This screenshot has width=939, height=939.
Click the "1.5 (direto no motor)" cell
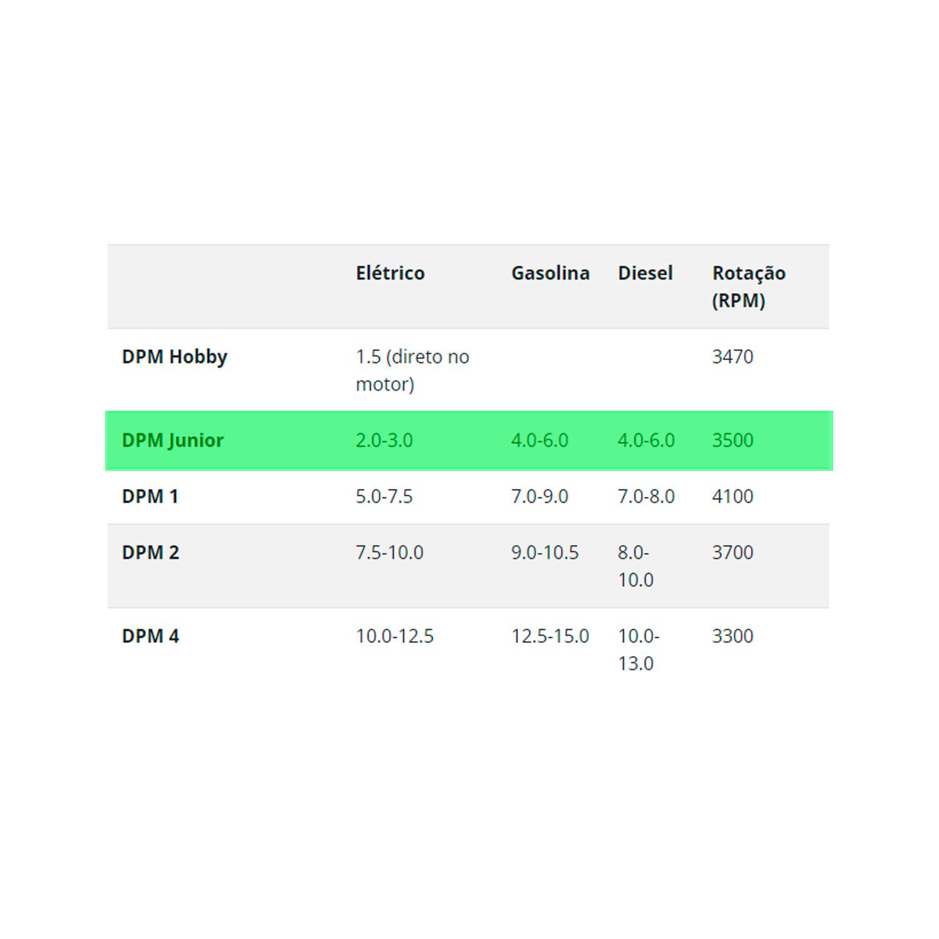412,370
